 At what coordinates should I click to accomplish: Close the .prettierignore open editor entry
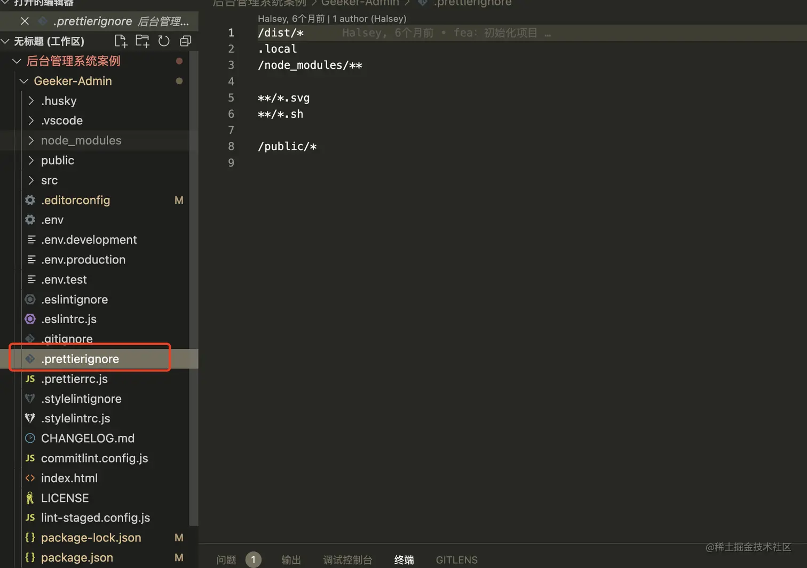25,21
